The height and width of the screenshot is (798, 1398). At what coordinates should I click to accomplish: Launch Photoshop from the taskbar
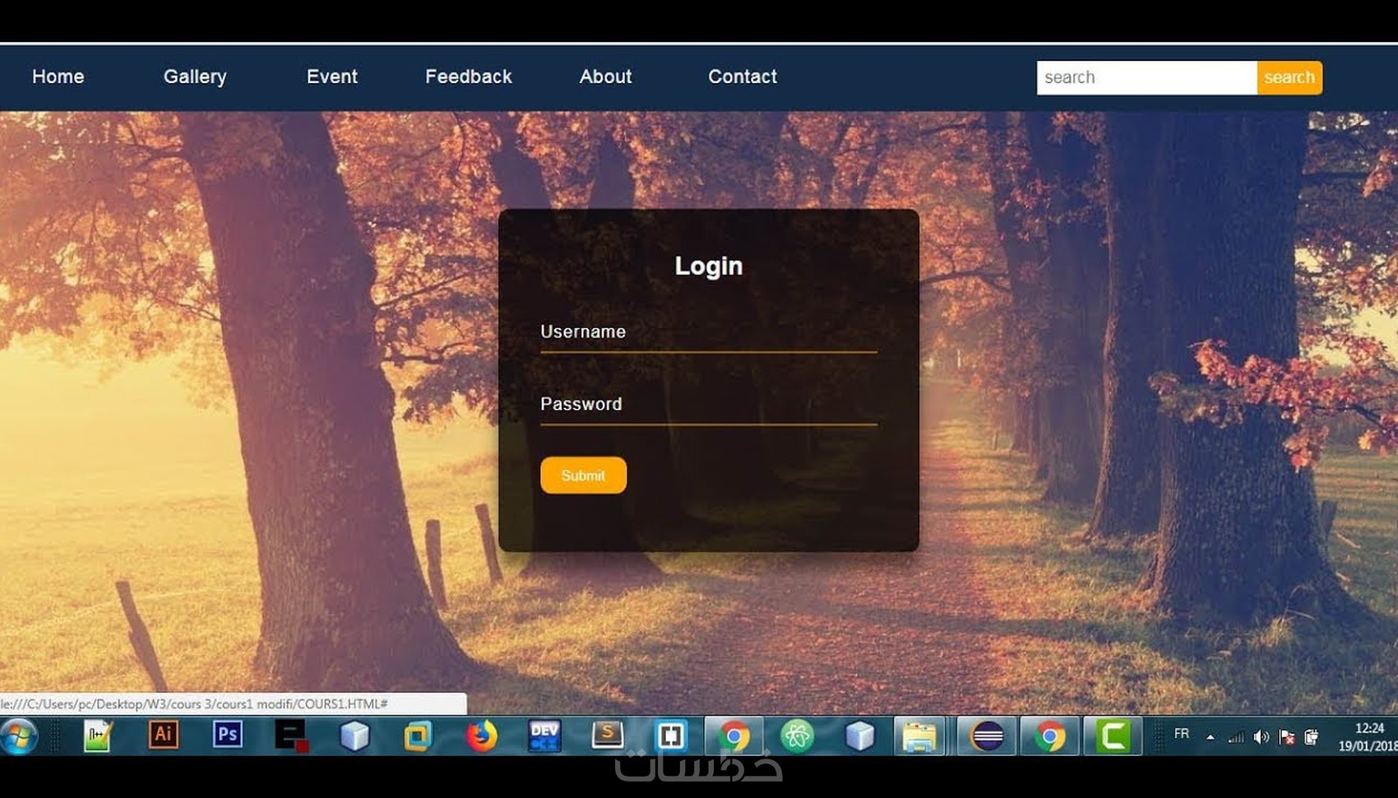coord(227,735)
